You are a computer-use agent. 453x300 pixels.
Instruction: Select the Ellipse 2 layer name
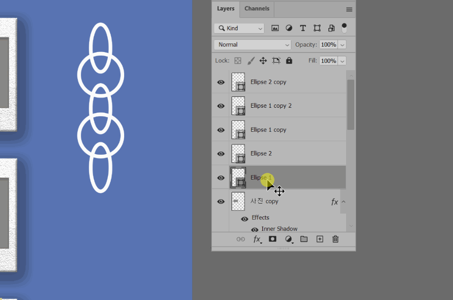[x=261, y=153]
